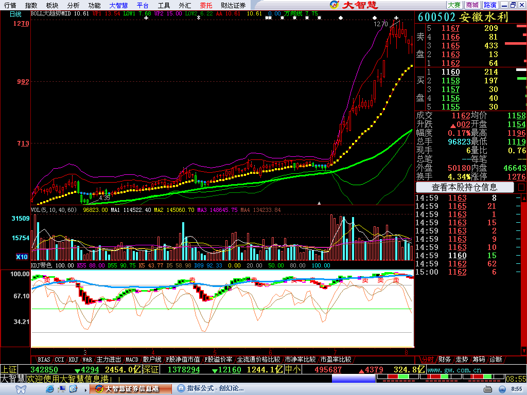
Task: Open the 工具 menu
Action: 164,5
